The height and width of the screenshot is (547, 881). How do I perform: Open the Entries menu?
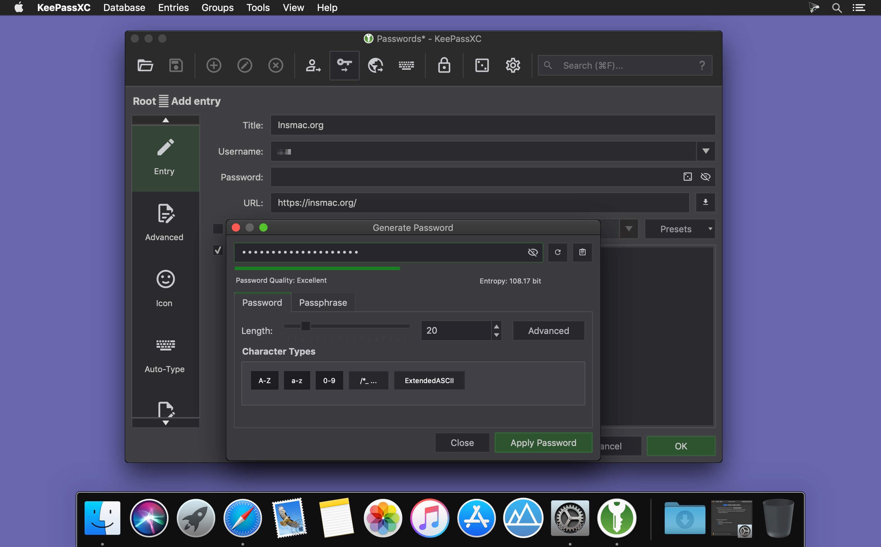[x=173, y=8]
